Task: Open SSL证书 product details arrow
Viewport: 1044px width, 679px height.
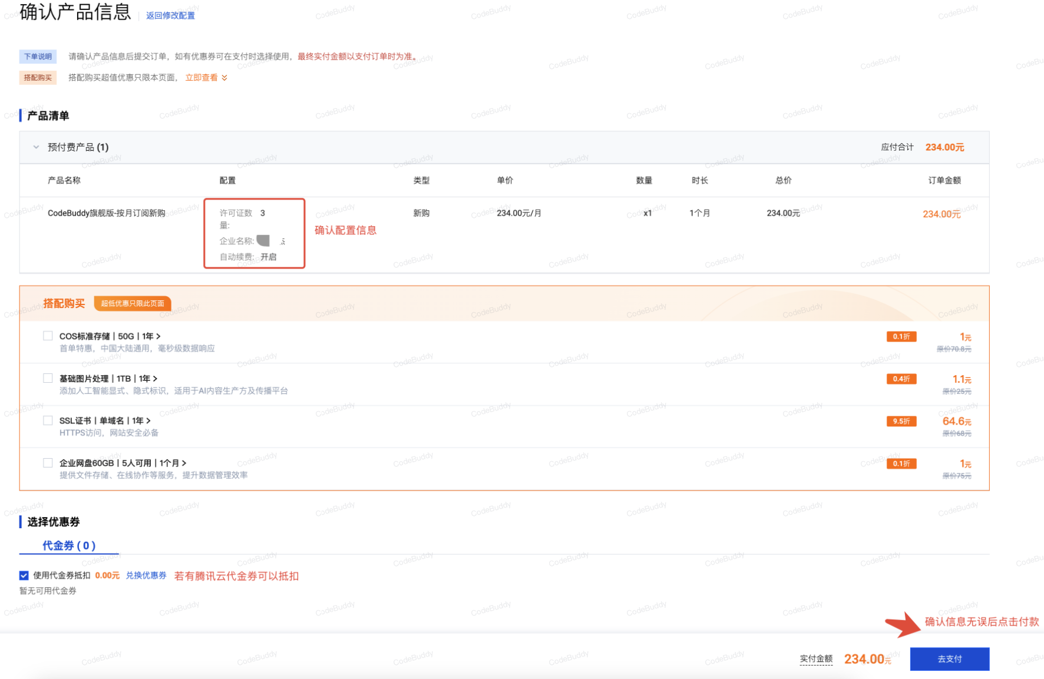Action: pyautogui.click(x=148, y=421)
